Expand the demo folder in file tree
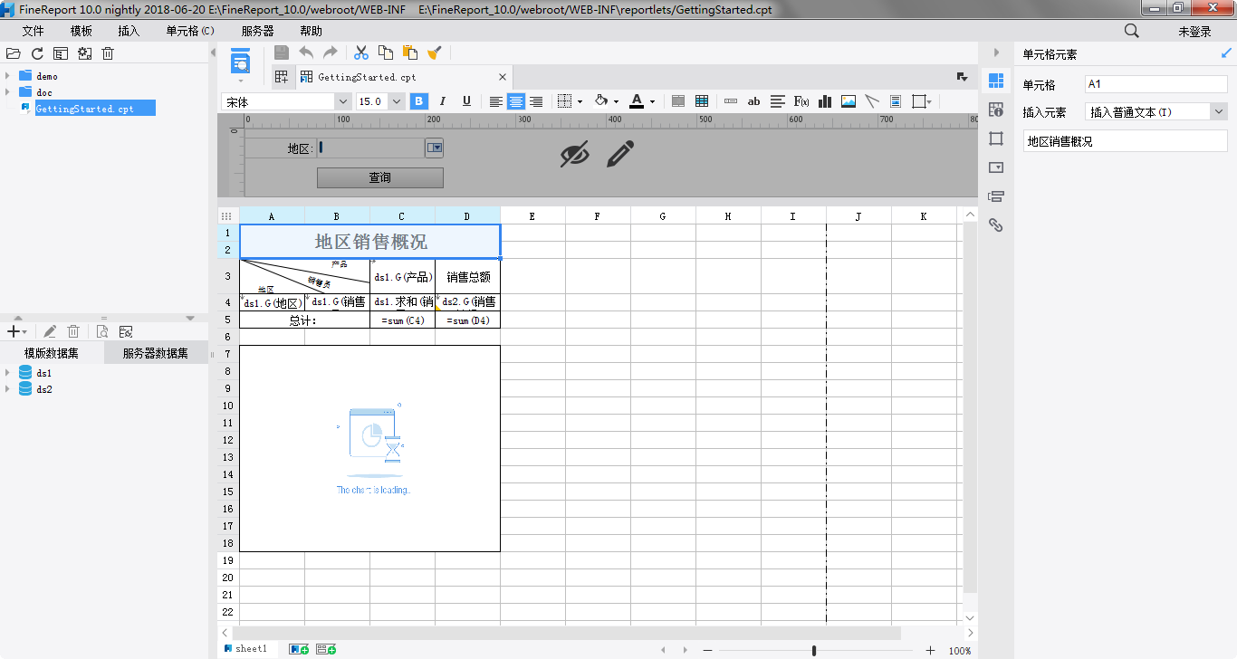Image resolution: width=1237 pixels, height=659 pixels. (8, 77)
